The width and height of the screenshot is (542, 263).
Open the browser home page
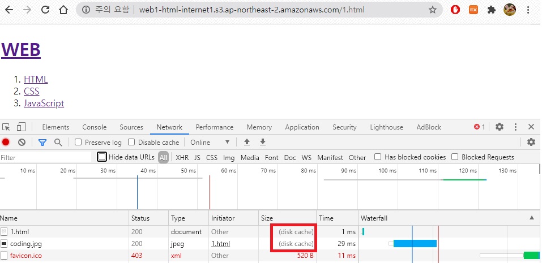63,10
